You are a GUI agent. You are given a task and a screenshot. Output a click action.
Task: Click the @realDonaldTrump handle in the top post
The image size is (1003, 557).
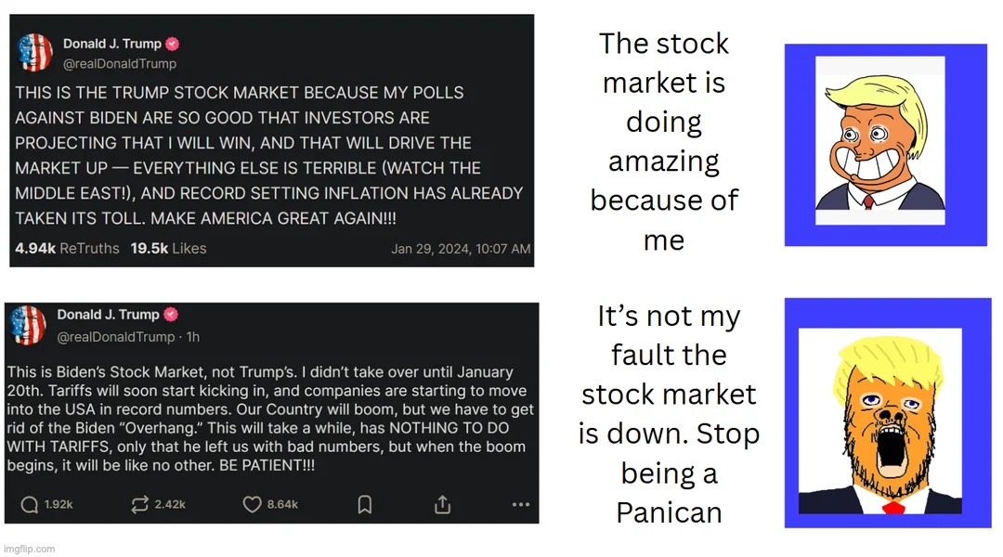pyautogui.click(x=120, y=63)
